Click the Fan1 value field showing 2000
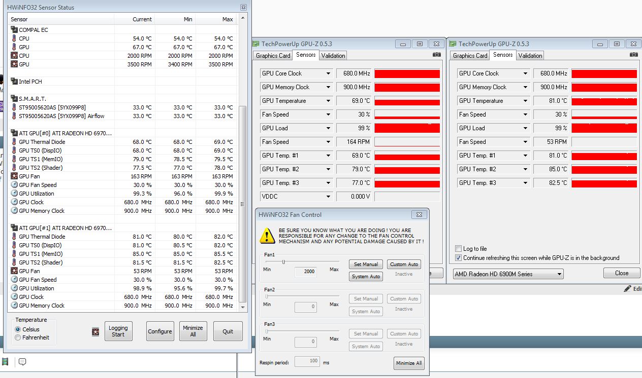642x378 pixels. click(306, 272)
